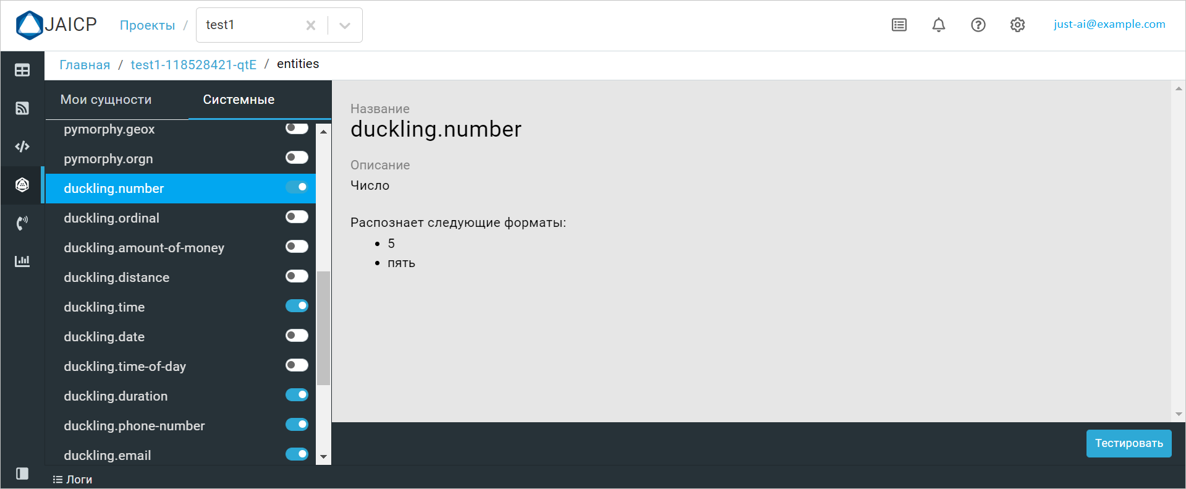Image resolution: width=1186 pixels, height=489 pixels.
Task: Enable the duckling.date entity
Action: pos(296,335)
